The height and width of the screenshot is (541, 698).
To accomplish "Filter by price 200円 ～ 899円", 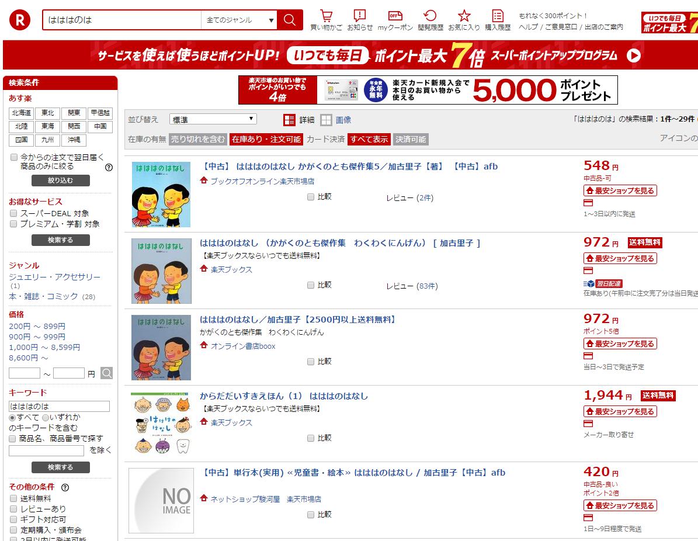I will (x=37, y=326).
